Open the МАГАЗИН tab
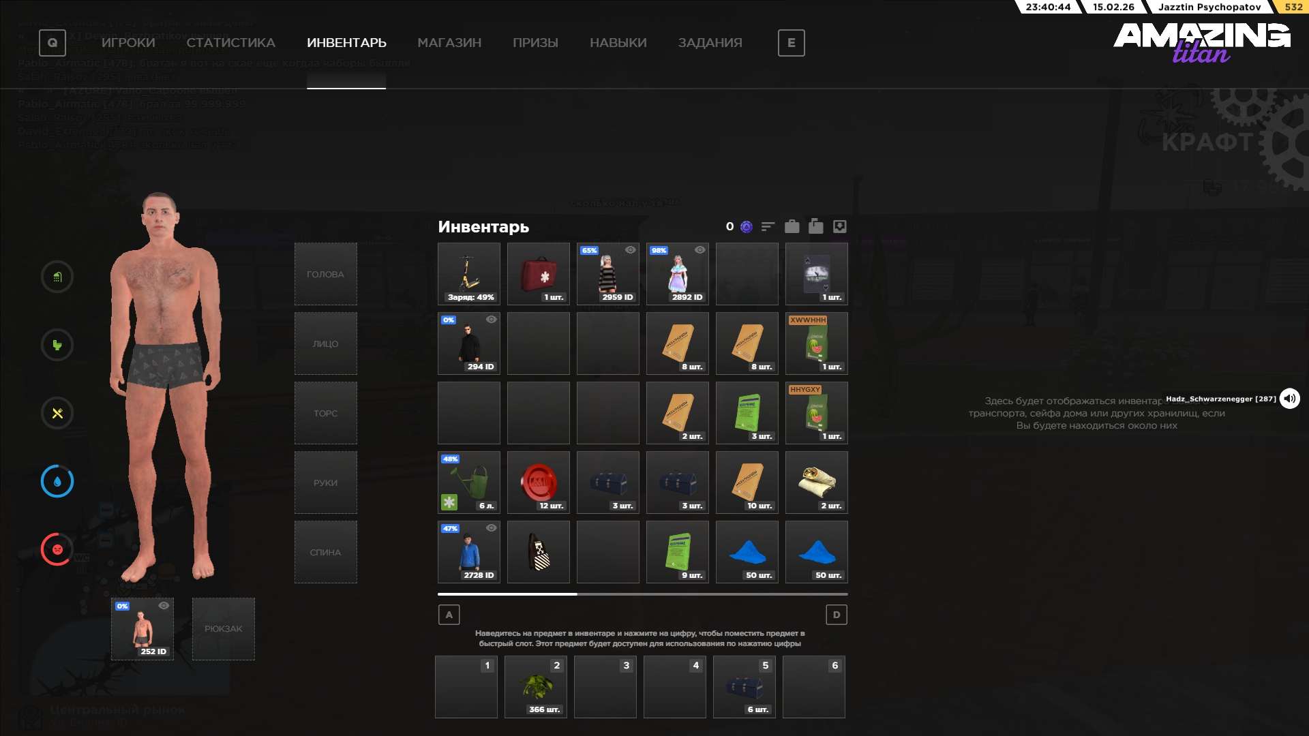This screenshot has width=1309, height=736. click(x=449, y=43)
